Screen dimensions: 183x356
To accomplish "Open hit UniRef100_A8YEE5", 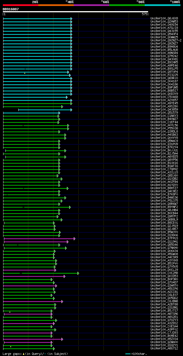I will (164, 157).
